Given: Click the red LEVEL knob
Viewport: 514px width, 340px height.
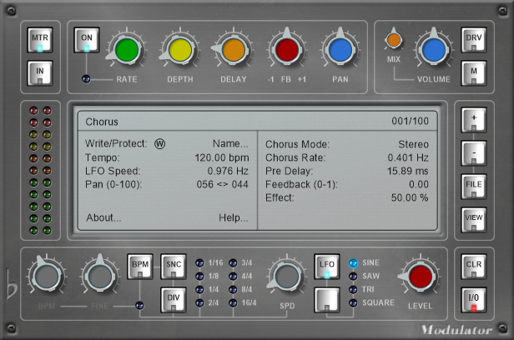Looking at the screenshot, I should pyautogui.click(x=419, y=277).
